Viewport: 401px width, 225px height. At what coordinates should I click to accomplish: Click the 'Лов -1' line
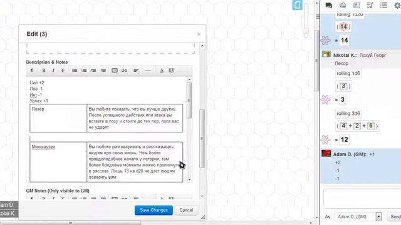pos(36,89)
